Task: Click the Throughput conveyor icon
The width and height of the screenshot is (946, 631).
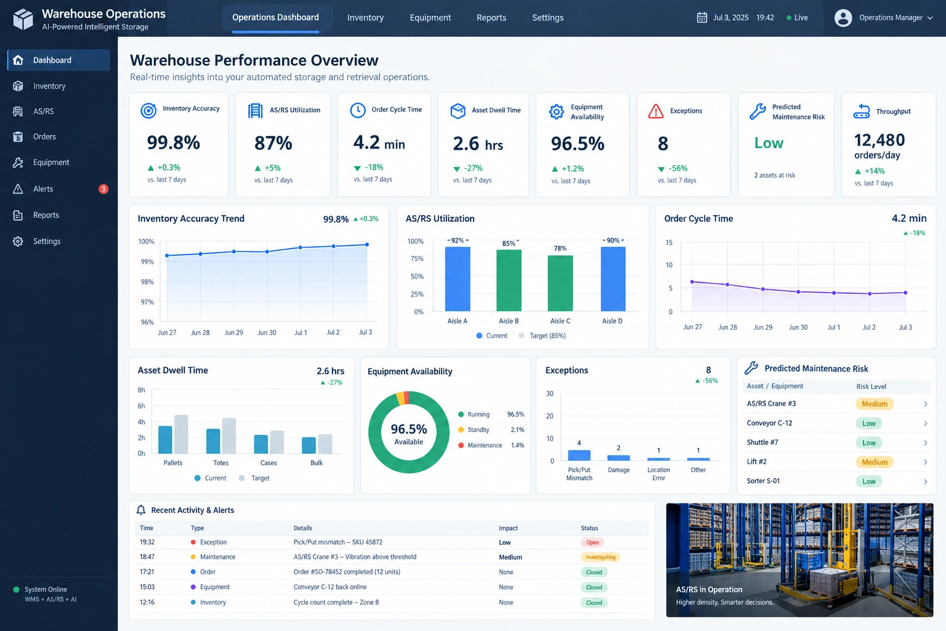Action: pos(861,112)
